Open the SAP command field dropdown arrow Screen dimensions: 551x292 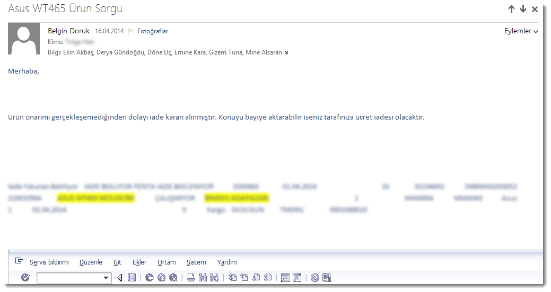pos(106,278)
